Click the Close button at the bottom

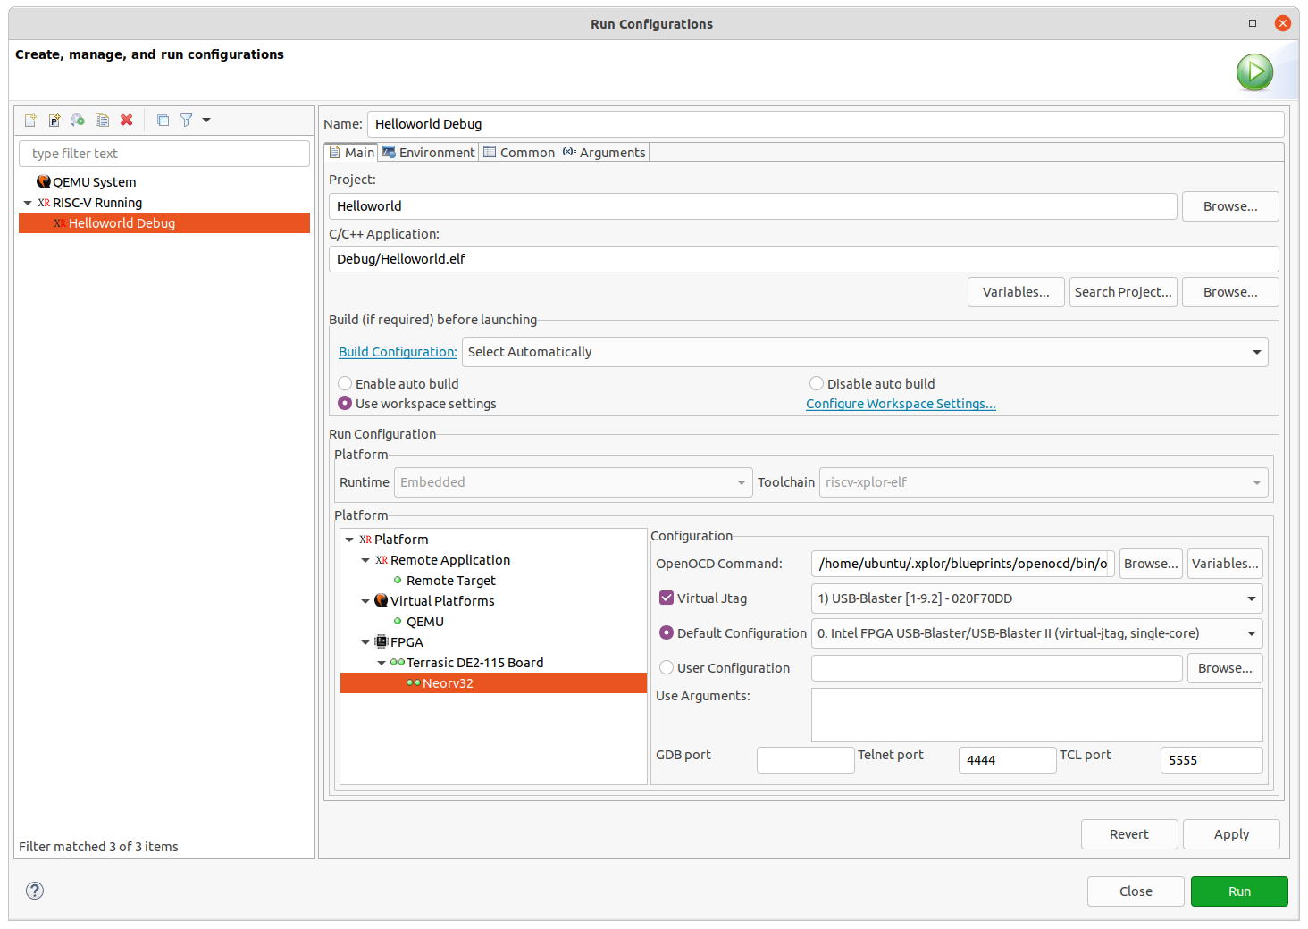[1136, 891]
